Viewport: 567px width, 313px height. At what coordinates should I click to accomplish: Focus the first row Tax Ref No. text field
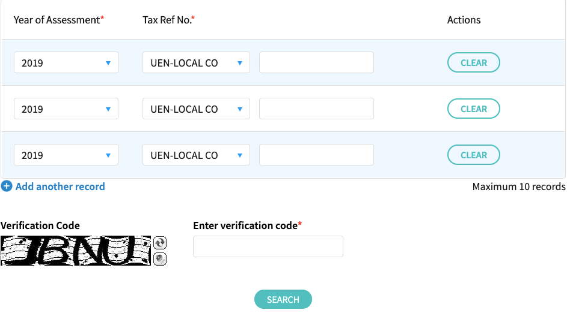point(316,62)
